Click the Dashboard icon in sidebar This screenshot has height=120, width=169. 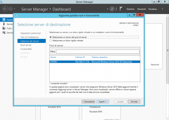pyautogui.click(x=4, y=20)
